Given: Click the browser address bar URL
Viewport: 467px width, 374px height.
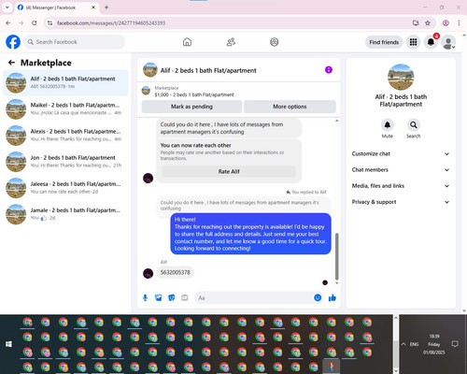Looking at the screenshot, I should (x=111, y=22).
